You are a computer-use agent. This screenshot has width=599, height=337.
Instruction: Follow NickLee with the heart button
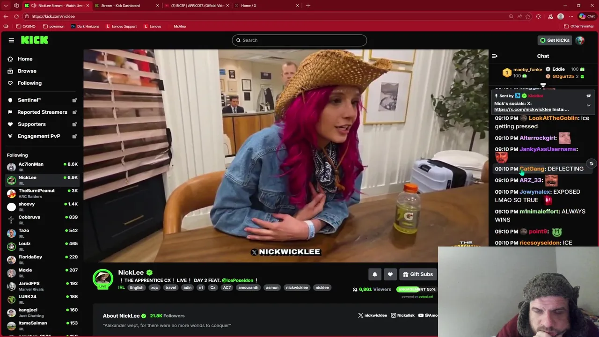click(390, 274)
